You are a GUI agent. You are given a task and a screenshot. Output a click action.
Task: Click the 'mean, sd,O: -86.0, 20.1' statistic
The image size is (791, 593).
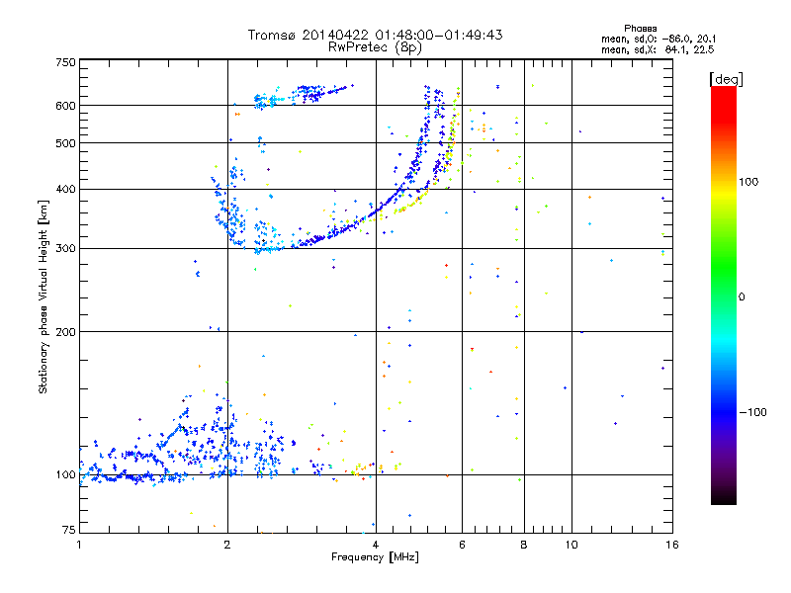coord(659,39)
